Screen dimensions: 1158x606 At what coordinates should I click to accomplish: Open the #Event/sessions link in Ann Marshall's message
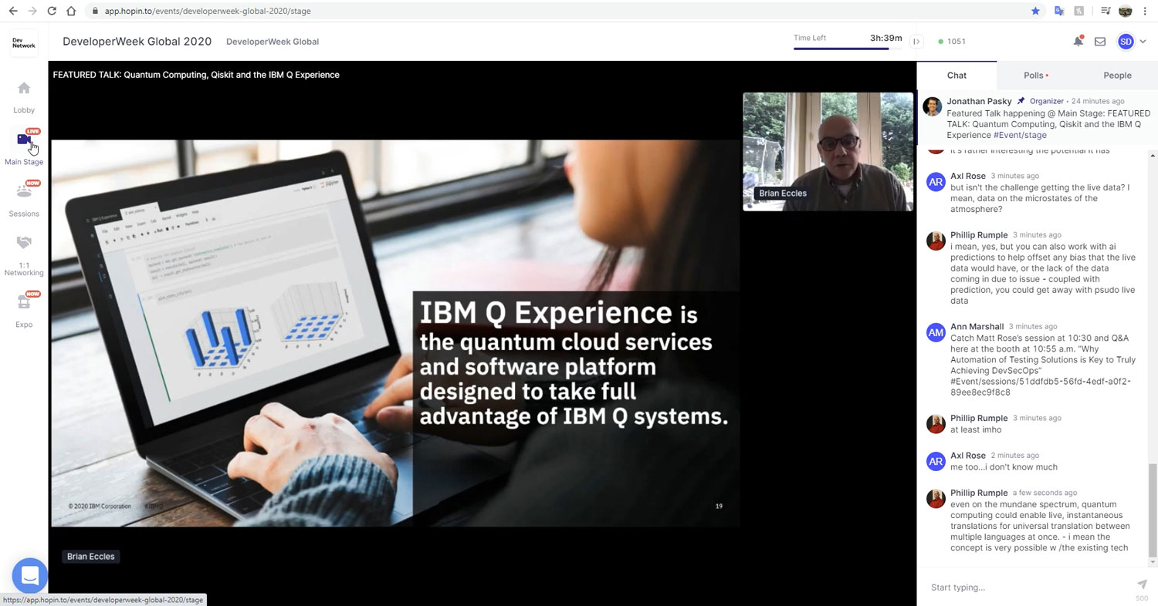pos(1041,387)
